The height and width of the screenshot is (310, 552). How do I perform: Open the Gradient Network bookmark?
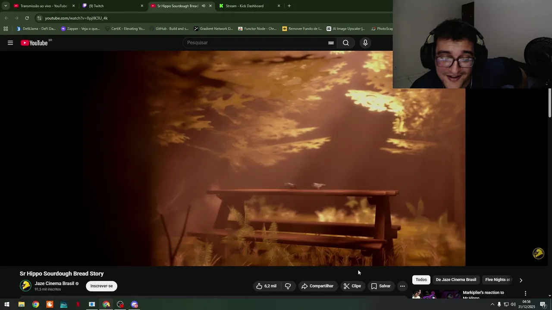coord(213,29)
